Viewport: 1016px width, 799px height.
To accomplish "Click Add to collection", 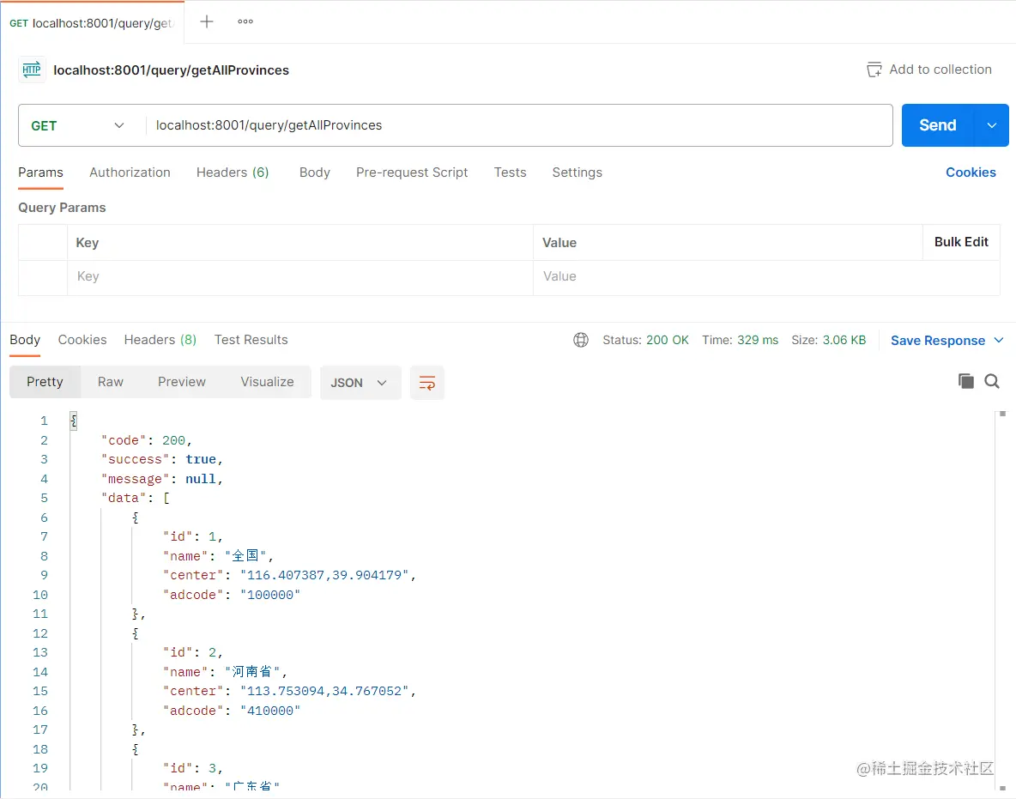I will 940,70.
